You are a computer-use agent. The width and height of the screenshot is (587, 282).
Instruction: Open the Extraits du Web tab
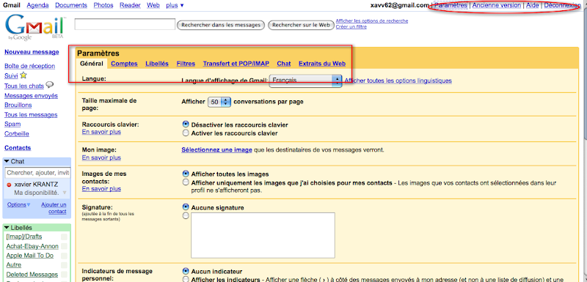pyautogui.click(x=322, y=64)
